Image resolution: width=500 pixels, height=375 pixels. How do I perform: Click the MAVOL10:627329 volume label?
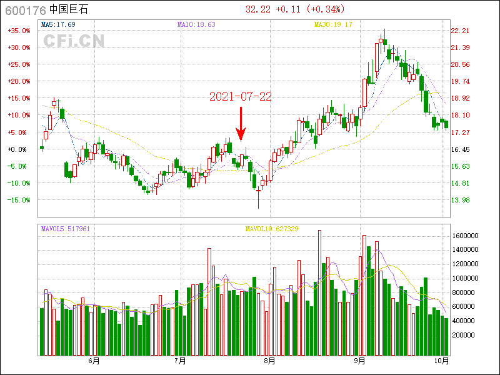tap(272, 229)
